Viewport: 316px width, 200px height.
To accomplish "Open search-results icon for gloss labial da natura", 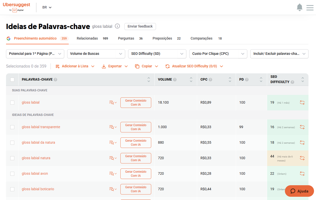I will click(x=113, y=142).
